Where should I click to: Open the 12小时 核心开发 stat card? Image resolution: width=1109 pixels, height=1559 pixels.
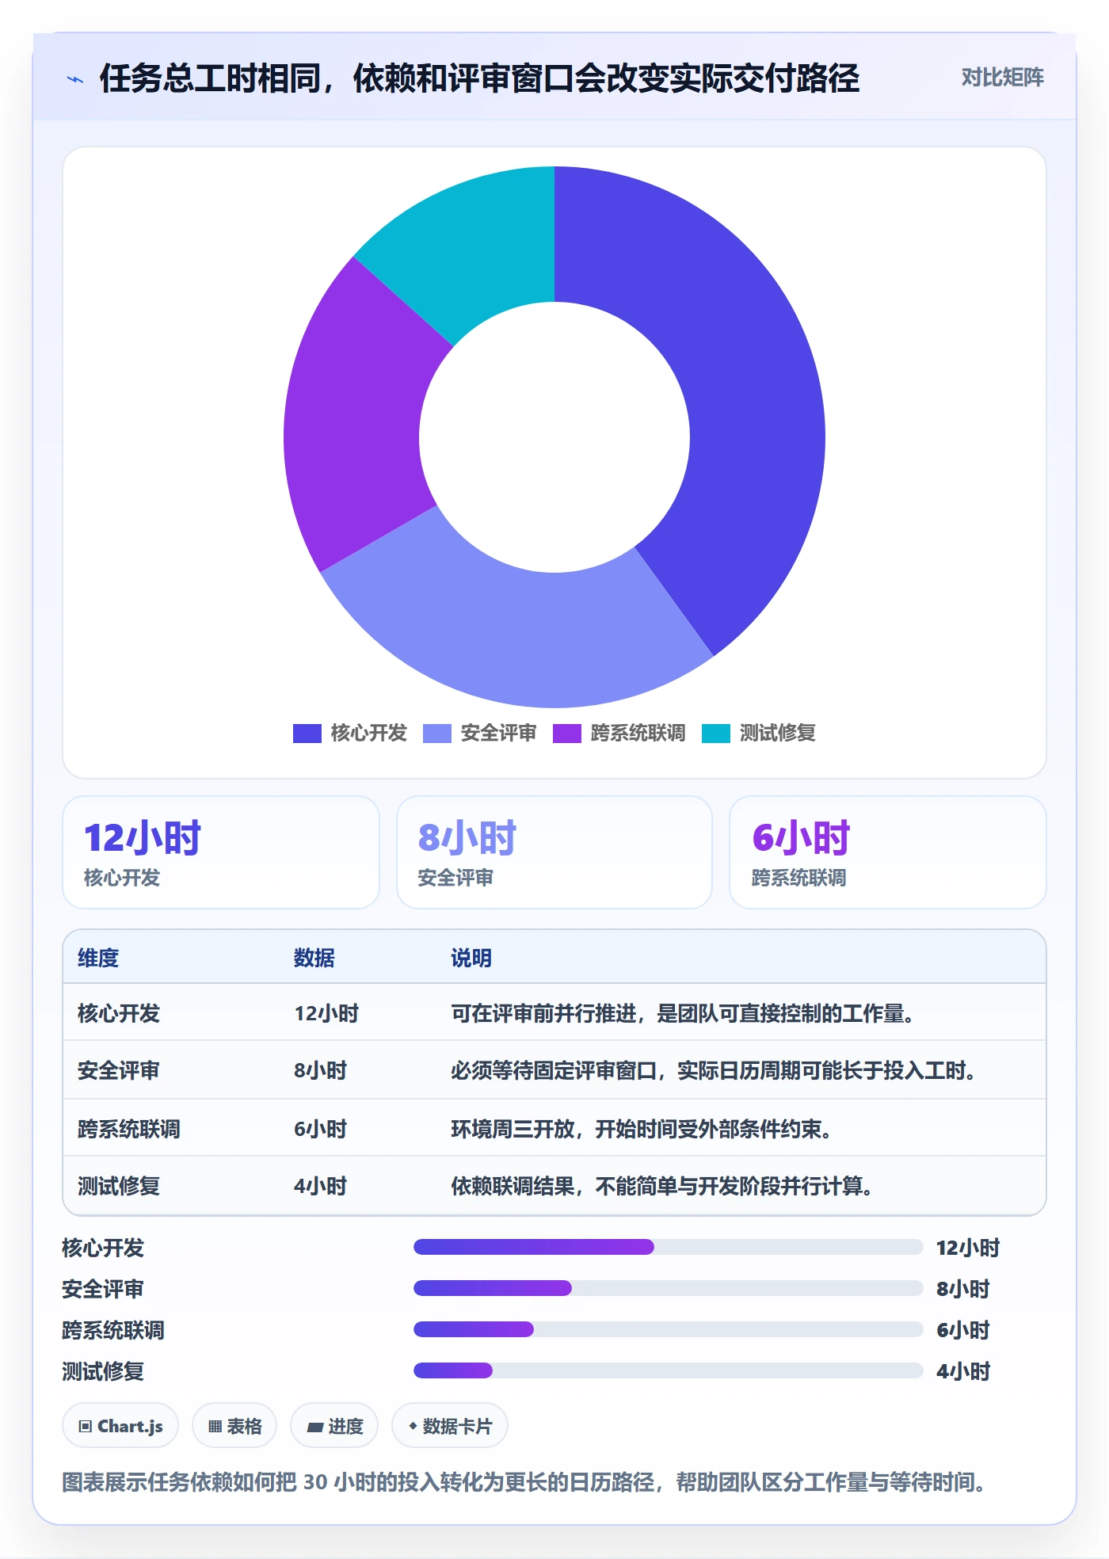click(221, 852)
